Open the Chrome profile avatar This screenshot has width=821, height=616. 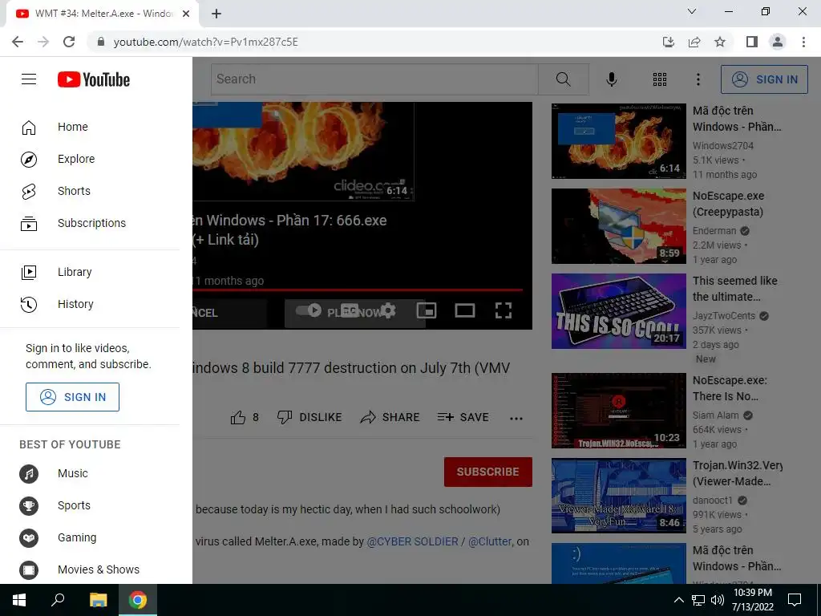pyautogui.click(x=778, y=42)
